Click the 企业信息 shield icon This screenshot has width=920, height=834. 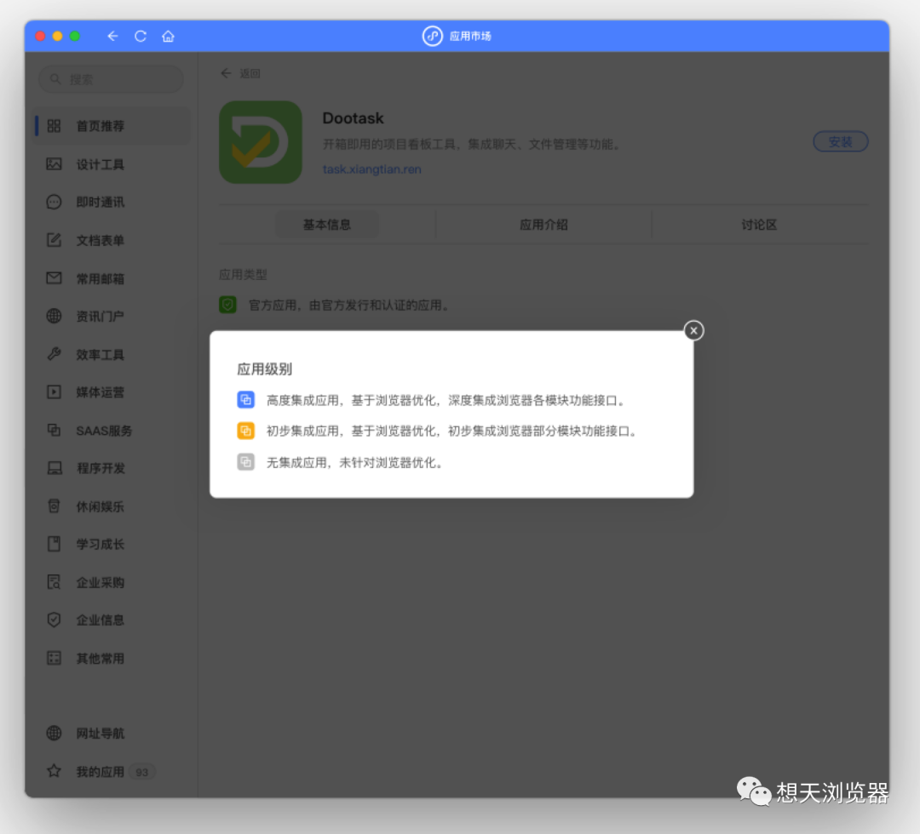54,620
